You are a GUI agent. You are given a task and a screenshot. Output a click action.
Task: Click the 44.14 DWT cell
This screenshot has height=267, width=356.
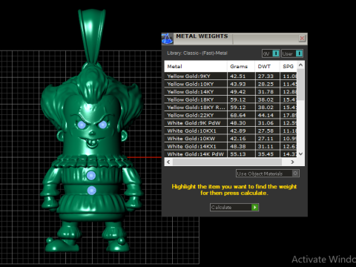point(267,115)
